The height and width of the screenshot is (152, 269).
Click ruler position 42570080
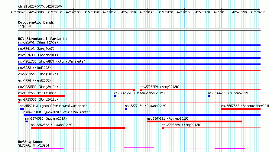tap(36, 12)
